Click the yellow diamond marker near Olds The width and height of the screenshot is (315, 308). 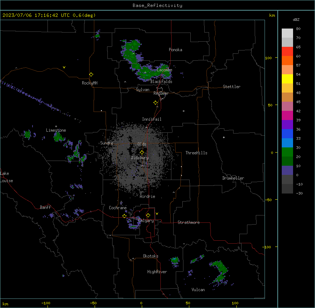click(142, 153)
